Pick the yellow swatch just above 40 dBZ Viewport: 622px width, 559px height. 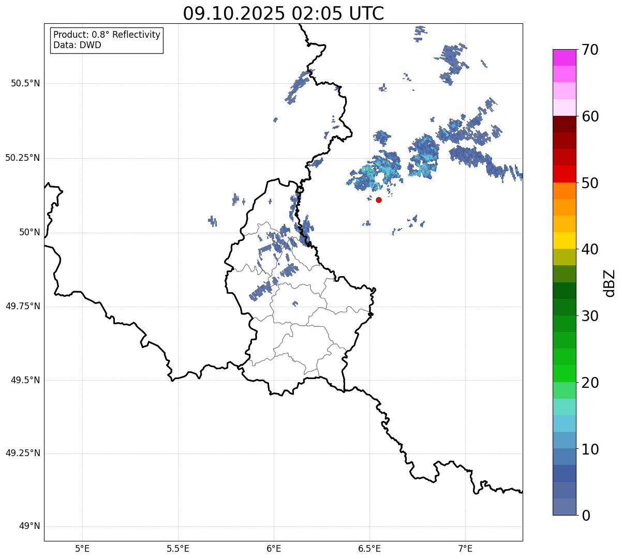[x=564, y=240]
